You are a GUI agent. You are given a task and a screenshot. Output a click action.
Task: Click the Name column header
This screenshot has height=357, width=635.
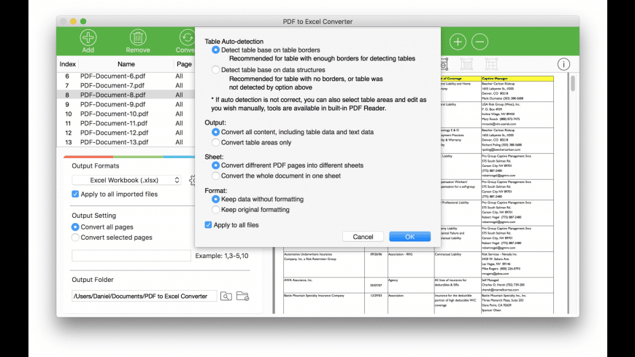point(126,64)
